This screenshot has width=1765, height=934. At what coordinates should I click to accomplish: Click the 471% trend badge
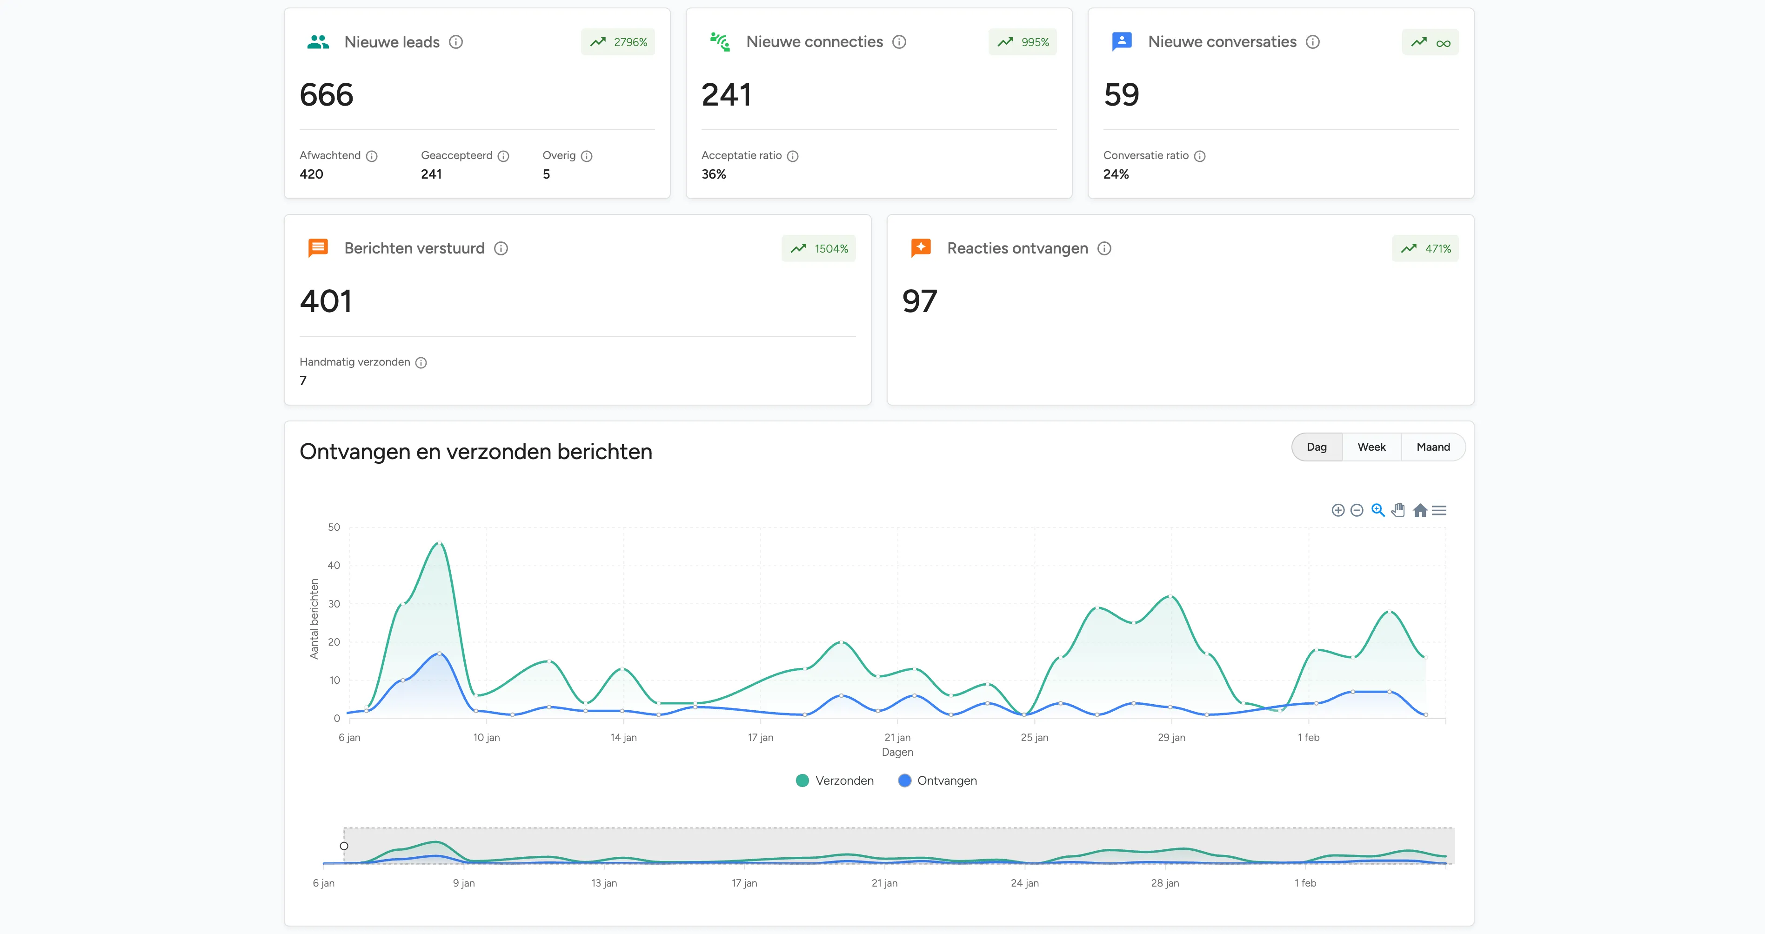(1425, 248)
